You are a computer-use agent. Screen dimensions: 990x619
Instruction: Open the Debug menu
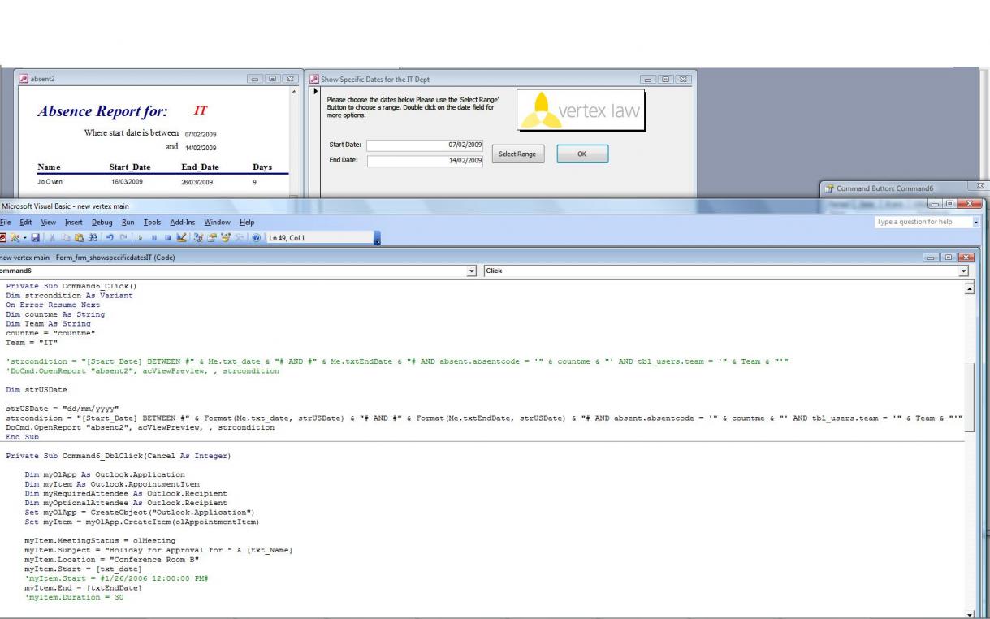(103, 222)
